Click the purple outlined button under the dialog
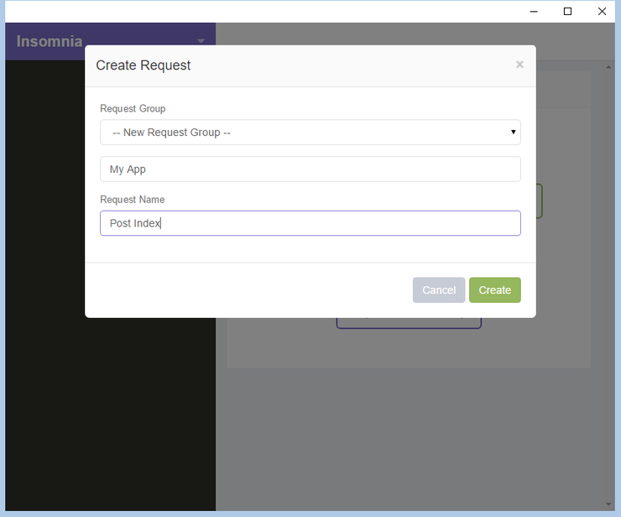Image resolution: width=621 pixels, height=517 pixels. [x=409, y=323]
